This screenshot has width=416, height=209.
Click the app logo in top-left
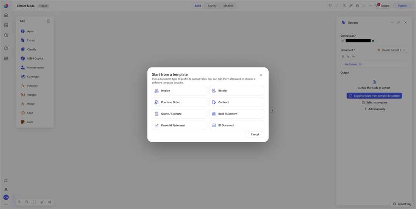(x=6, y=6)
